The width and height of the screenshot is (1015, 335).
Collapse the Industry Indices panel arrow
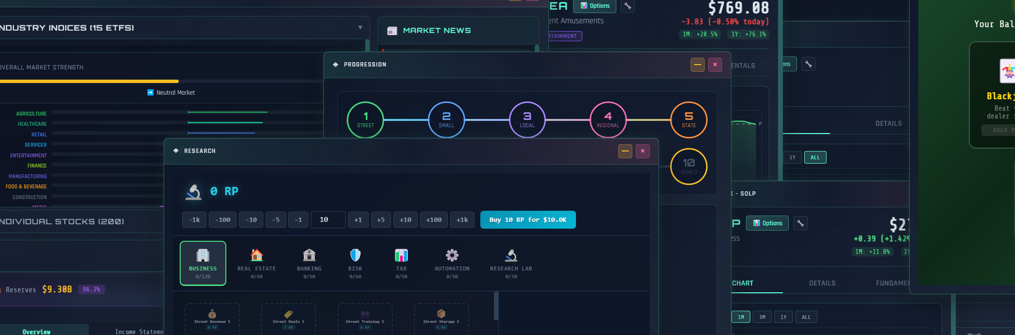point(360,28)
